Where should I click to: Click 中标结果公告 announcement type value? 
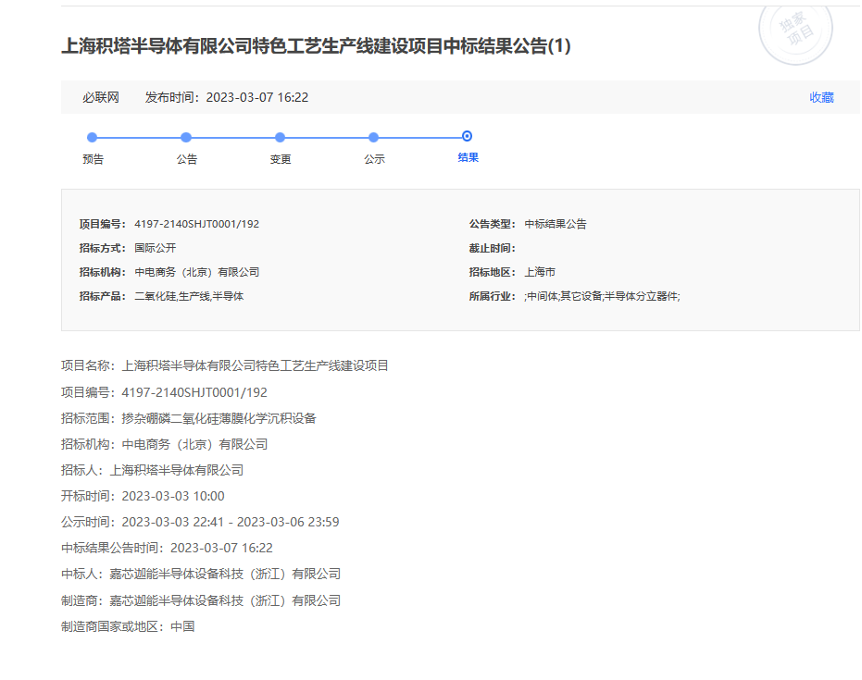click(556, 224)
